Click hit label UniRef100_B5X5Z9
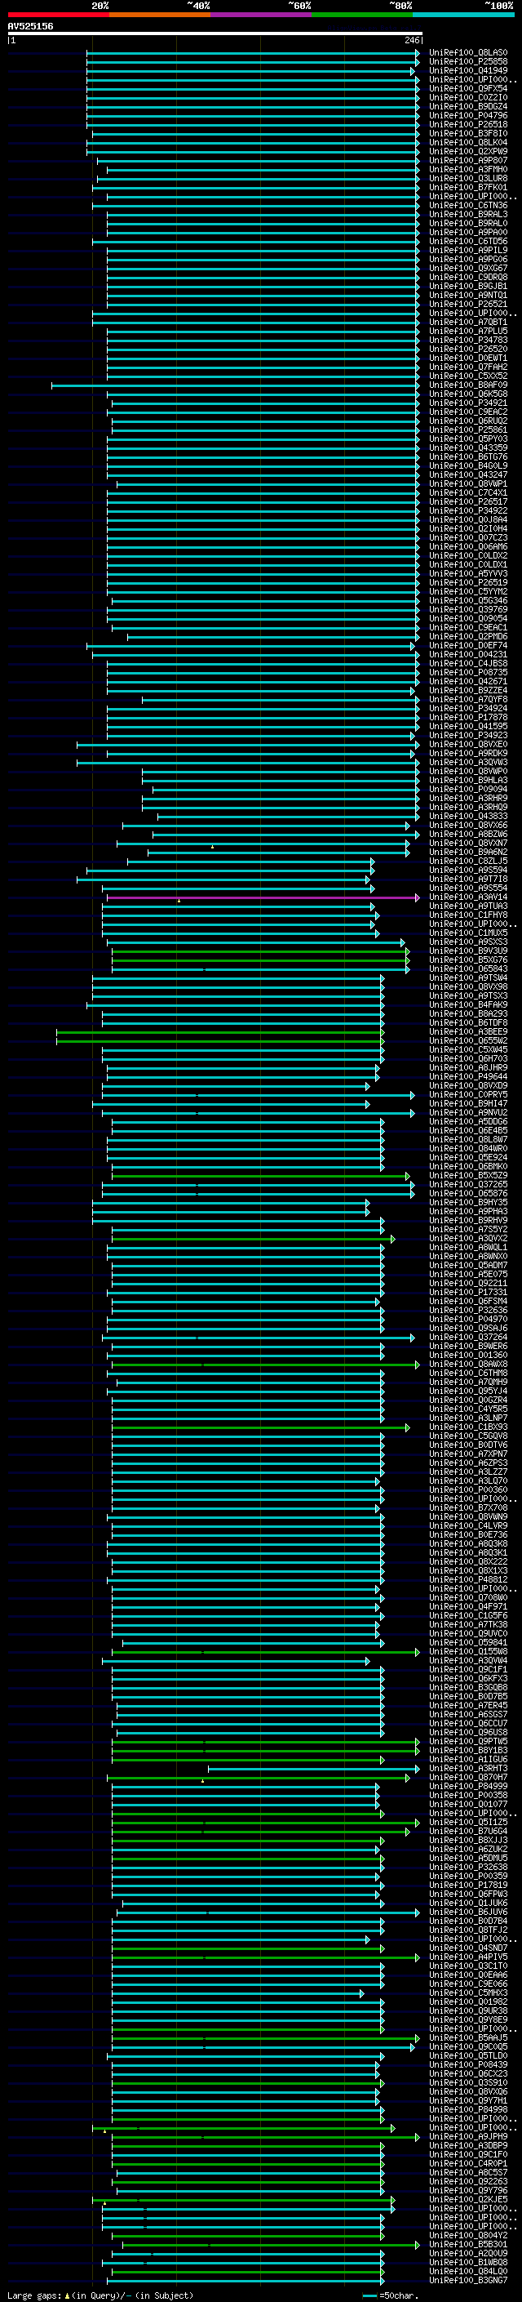This screenshot has height=2302, width=522. [x=467, y=1176]
